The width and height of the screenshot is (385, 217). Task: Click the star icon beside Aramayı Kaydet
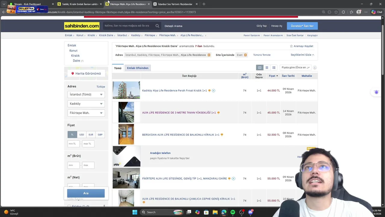(291, 46)
